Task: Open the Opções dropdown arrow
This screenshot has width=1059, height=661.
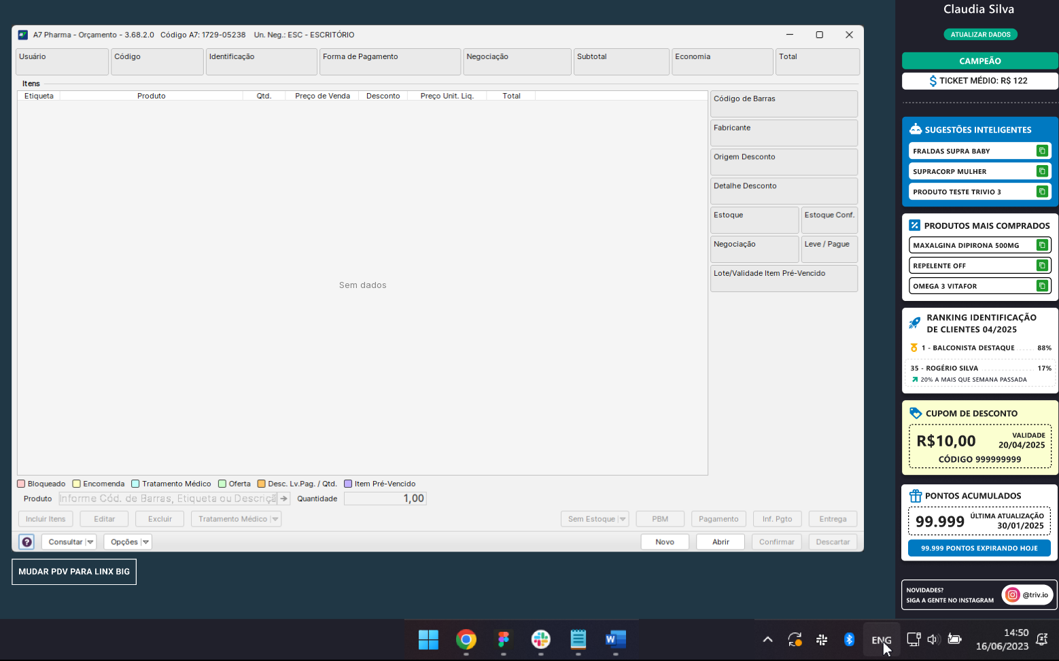Action: 145,542
